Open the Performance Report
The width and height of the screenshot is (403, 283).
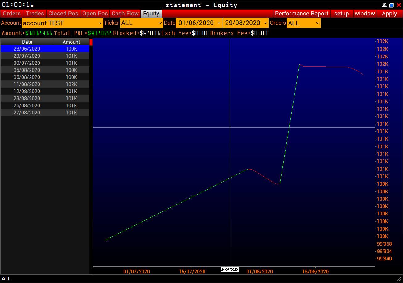click(302, 14)
